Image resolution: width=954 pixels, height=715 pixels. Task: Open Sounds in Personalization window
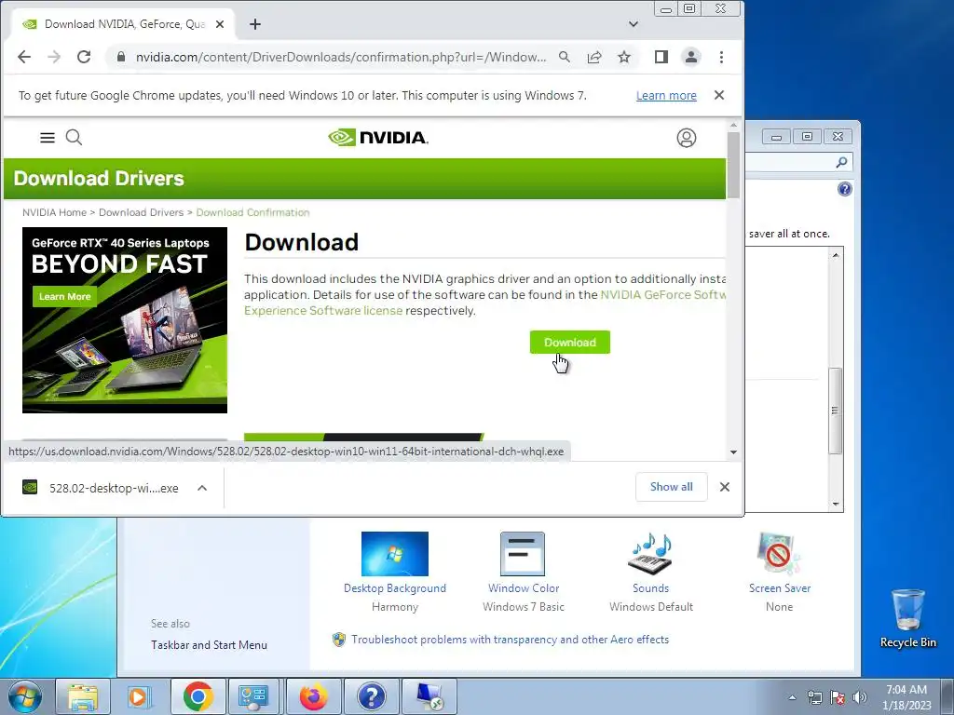coord(651,573)
